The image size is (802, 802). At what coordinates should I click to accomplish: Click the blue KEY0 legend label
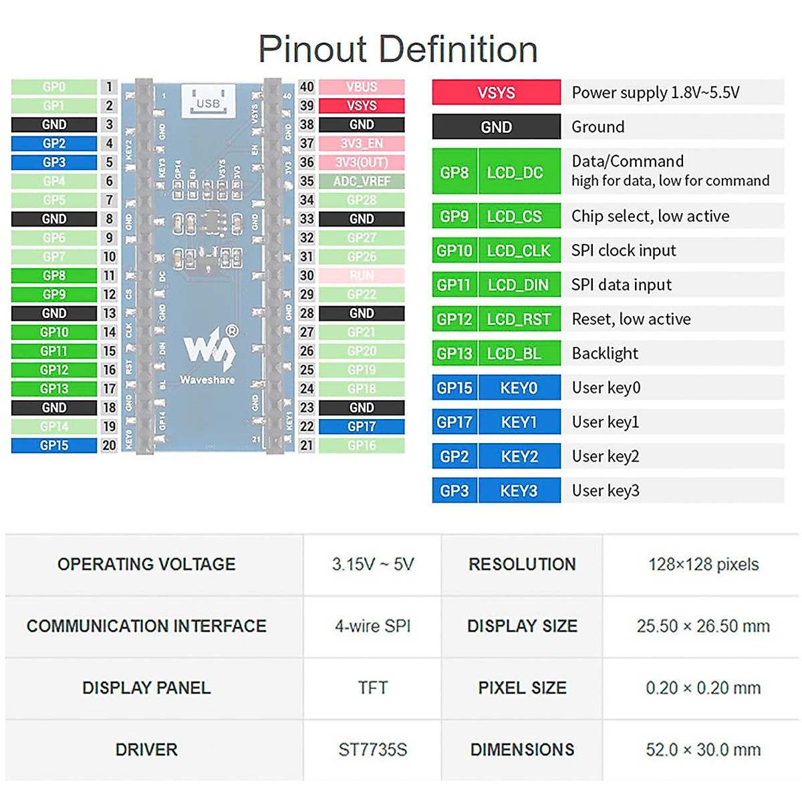tap(519, 388)
